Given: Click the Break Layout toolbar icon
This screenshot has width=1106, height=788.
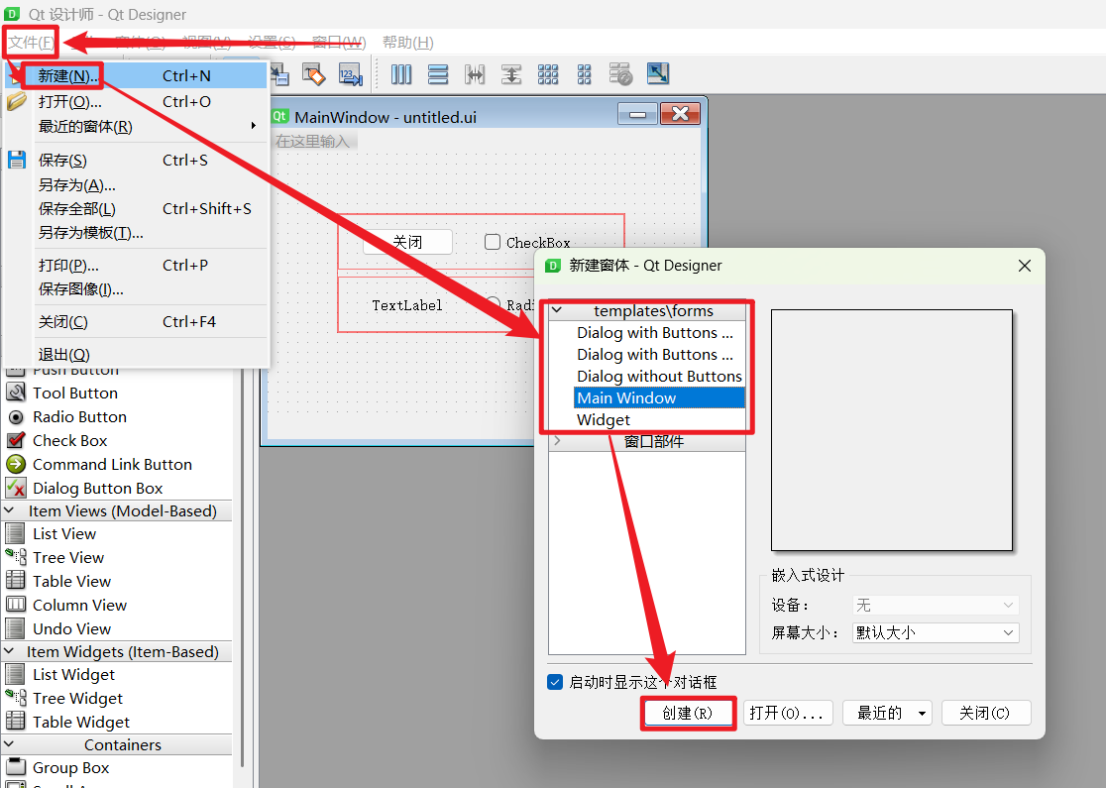Looking at the screenshot, I should 621,74.
